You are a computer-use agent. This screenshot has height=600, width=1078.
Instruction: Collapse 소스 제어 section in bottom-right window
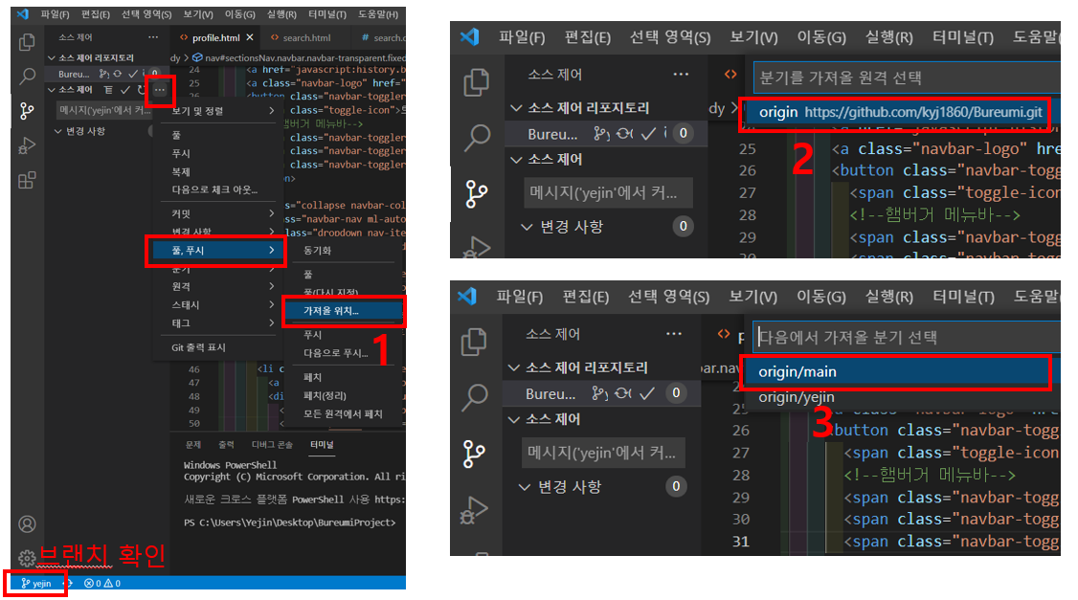pos(514,419)
